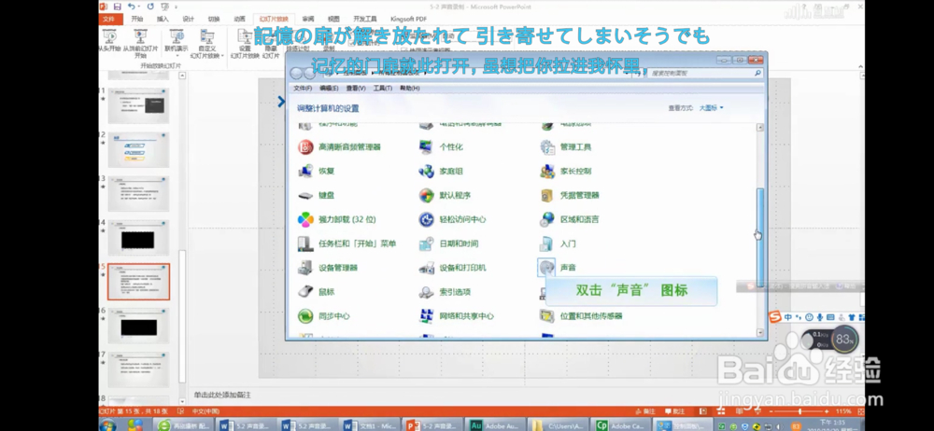
Task: Click the Control Panel back navigation button
Action: (297, 73)
